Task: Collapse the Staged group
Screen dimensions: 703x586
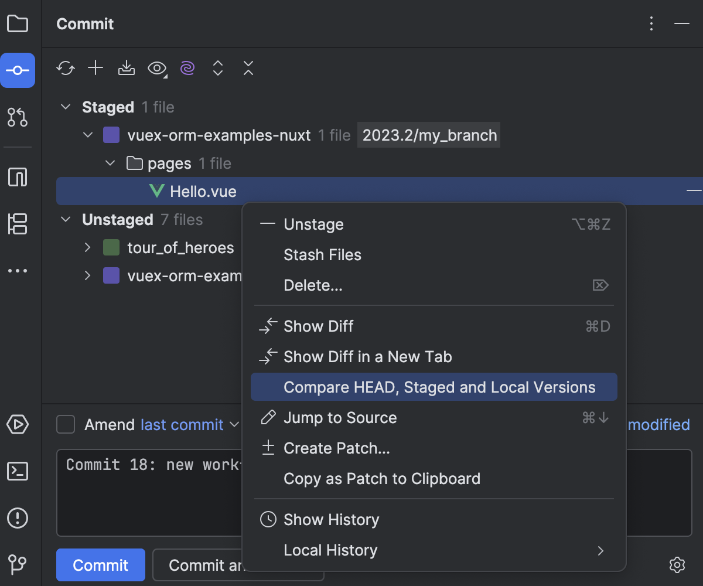Action: coord(66,107)
